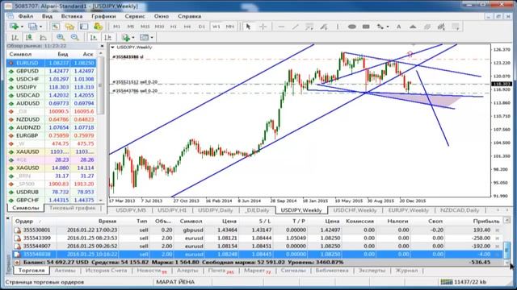Click terminal scrollbar up arrow
The height and width of the screenshot is (290, 517).
coord(507,220)
